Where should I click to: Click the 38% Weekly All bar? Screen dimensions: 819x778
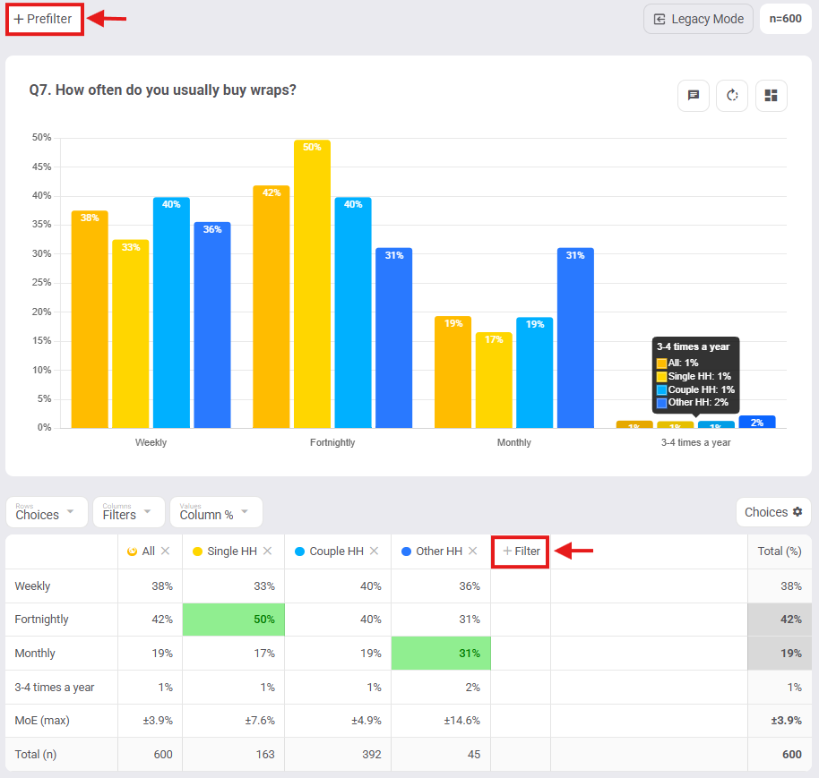[90, 320]
